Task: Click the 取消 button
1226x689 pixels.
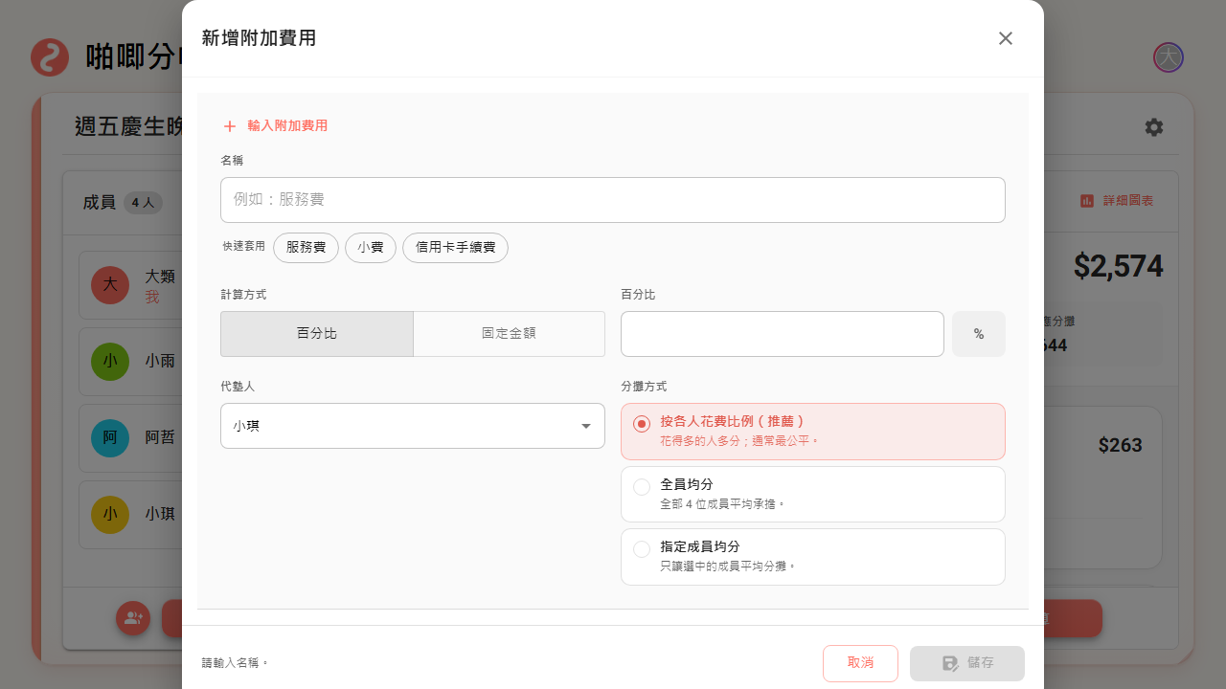Action: point(860,663)
